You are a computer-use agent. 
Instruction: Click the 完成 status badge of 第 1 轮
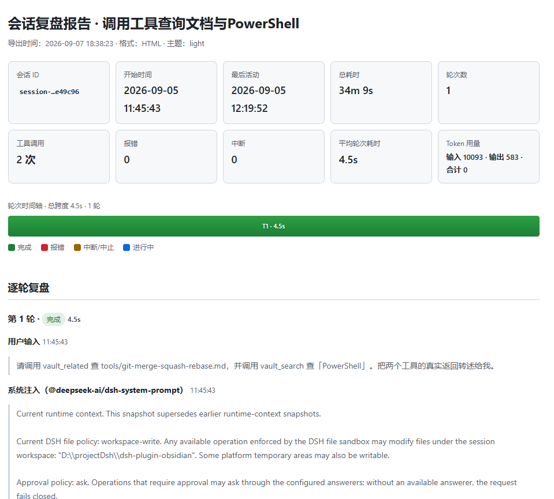[x=53, y=320]
